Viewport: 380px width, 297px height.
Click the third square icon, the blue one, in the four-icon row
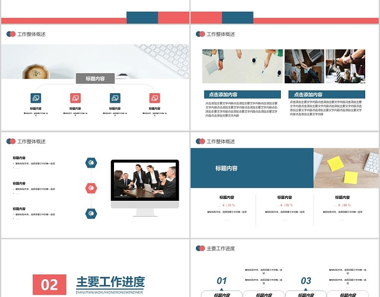click(x=115, y=98)
